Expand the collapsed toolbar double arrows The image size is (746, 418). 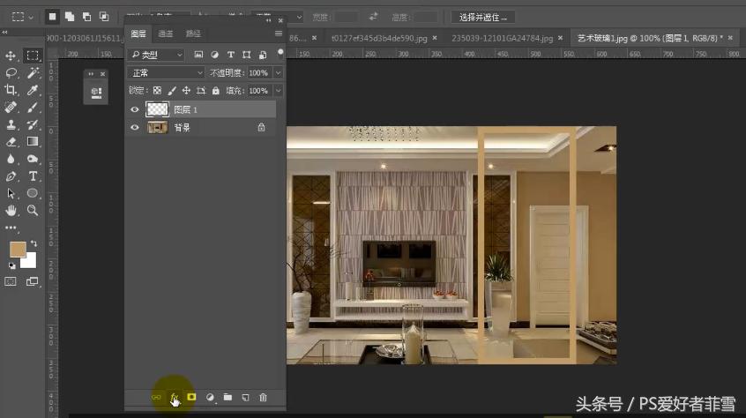[4, 33]
